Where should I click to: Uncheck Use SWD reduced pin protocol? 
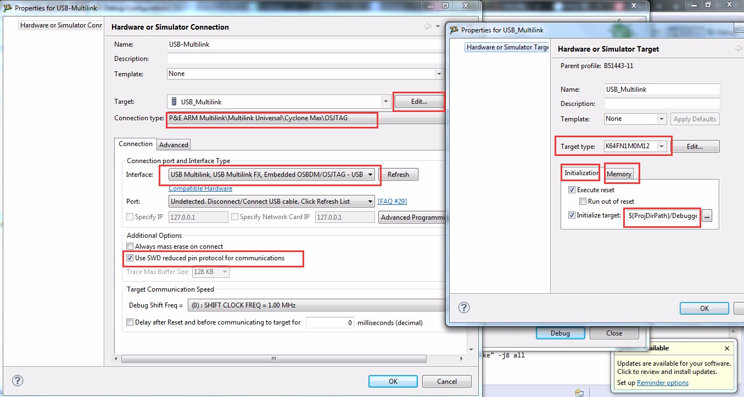click(x=130, y=258)
